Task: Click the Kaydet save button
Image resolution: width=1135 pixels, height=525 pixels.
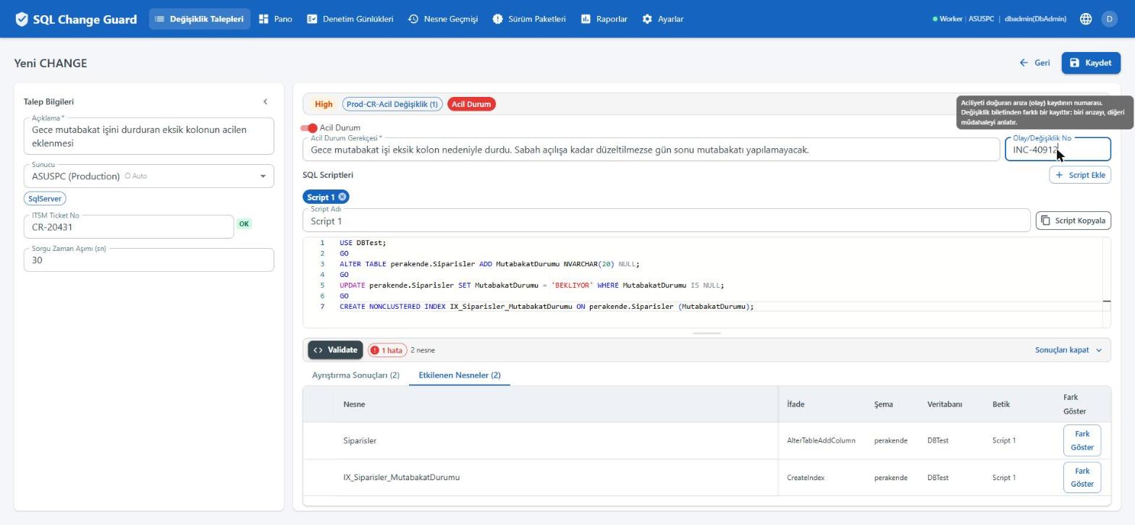Action: click(x=1091, y=63)
